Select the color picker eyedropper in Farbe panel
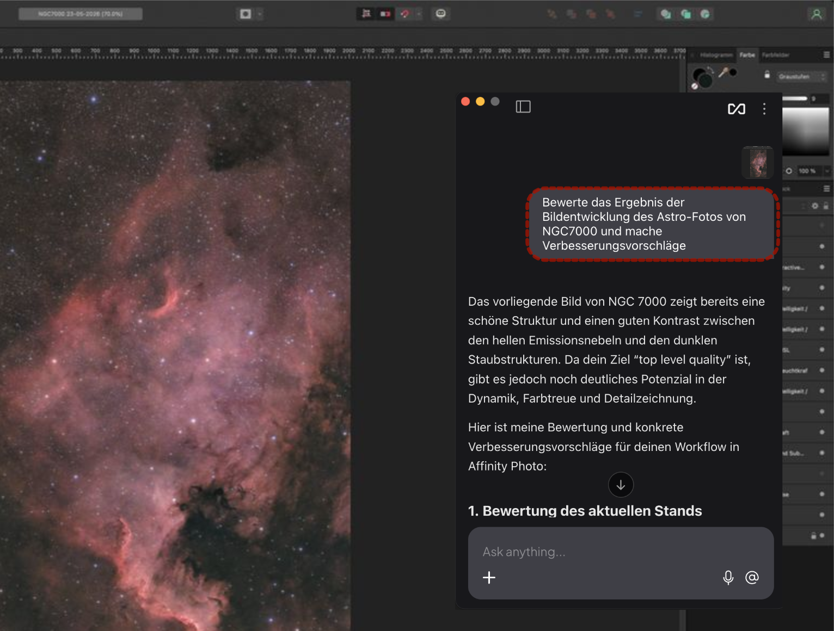Screen dimensions: 834x631 point(723,72)
